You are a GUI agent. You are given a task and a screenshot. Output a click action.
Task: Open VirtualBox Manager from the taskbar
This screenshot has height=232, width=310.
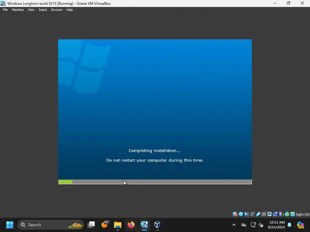[157, 224]
